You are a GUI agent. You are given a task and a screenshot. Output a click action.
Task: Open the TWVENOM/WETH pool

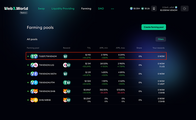click(x=96, y=74)
